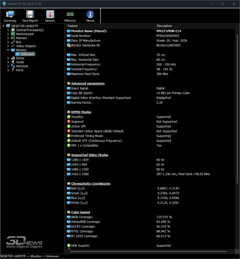Click the Monitor Hardware ID icon
Screen dimensions: 240x259
(69, 45)
